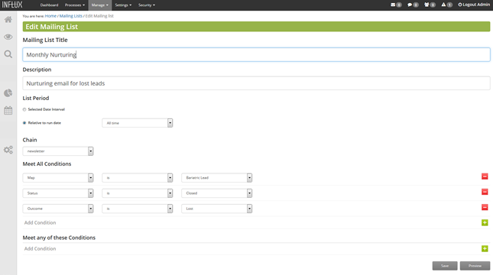Add a condition under Meet All Conditions
493x275 pixels.
coord(485,222)
